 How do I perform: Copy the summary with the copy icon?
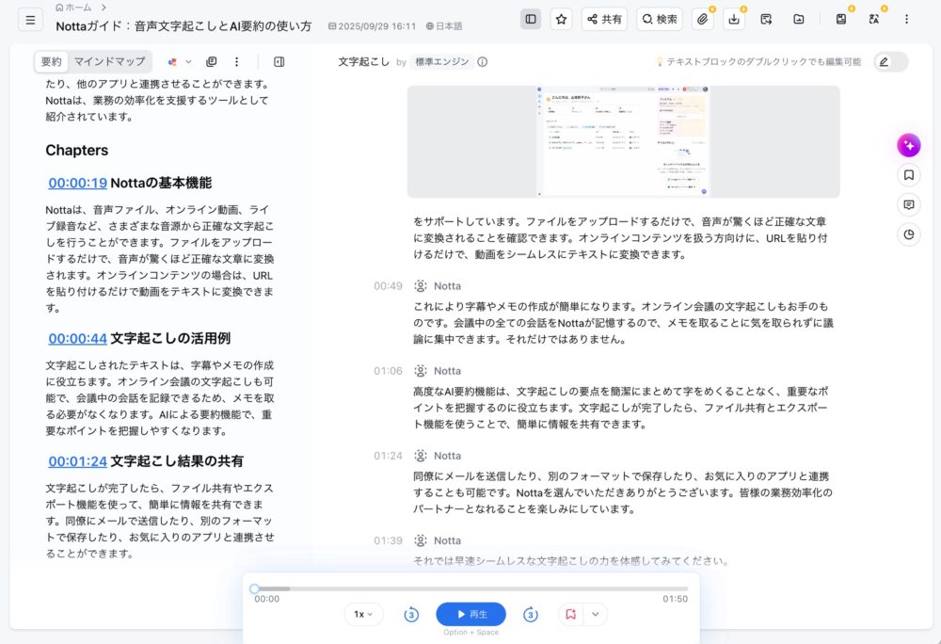point(211,62)
